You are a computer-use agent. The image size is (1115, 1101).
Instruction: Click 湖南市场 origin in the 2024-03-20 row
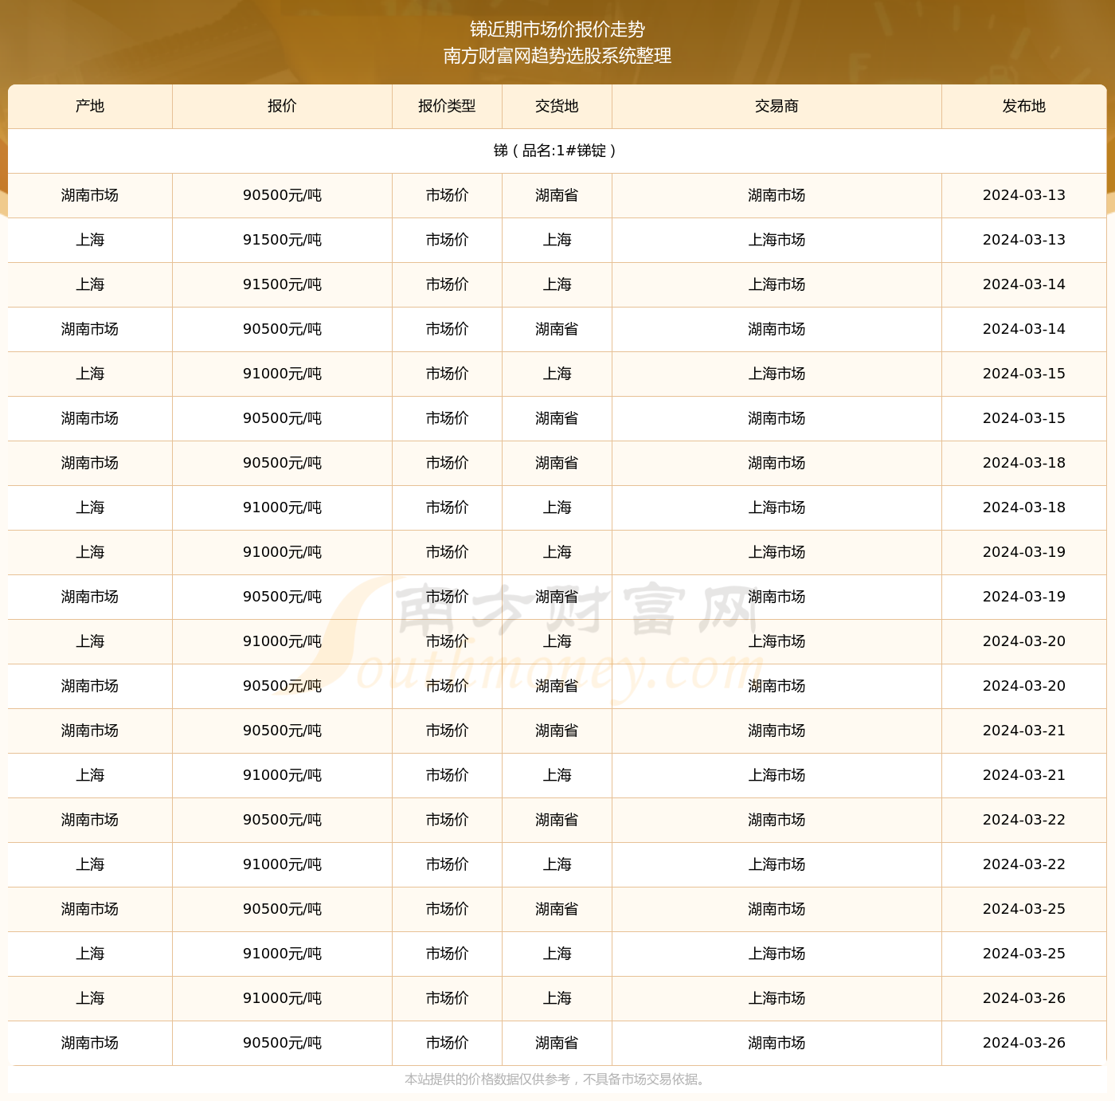pos(90,686)
